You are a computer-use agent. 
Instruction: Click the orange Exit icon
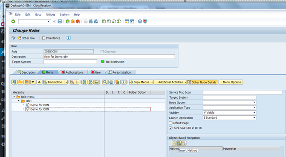pos(72,22)
